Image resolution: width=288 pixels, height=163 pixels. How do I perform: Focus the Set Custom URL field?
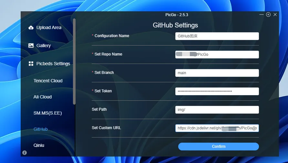click(217, 128)
